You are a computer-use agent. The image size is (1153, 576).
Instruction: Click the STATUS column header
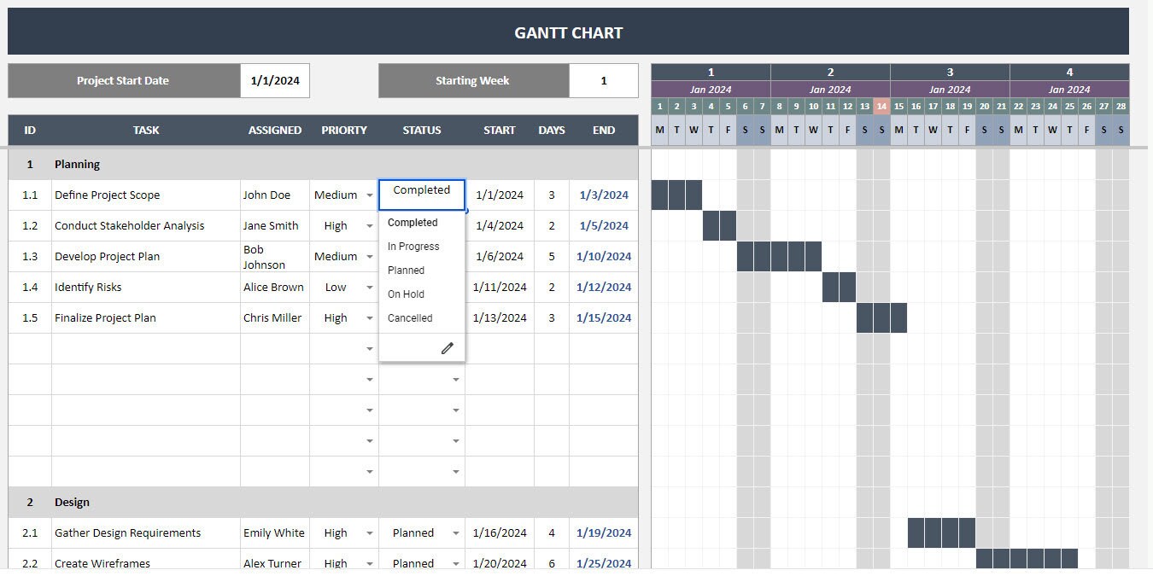[422, 131]
